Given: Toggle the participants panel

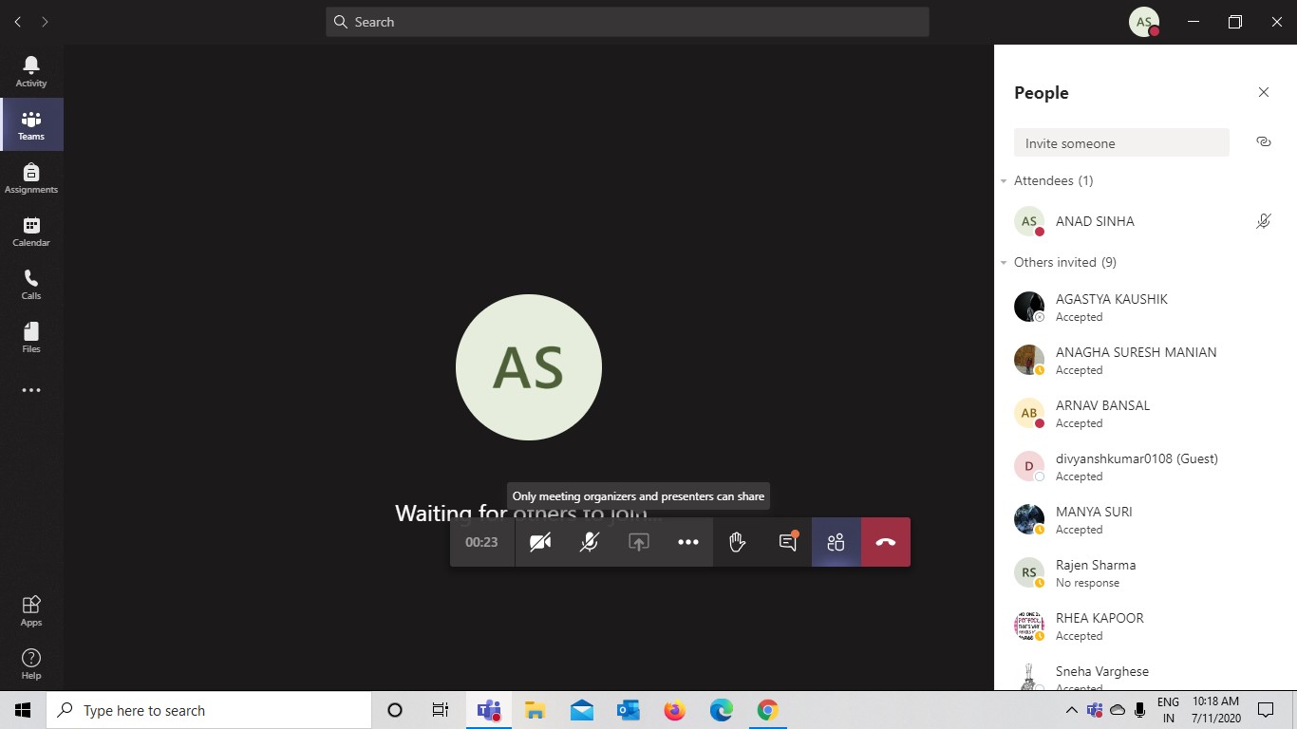Looking at the screenshot, I should tap(836, 542).
